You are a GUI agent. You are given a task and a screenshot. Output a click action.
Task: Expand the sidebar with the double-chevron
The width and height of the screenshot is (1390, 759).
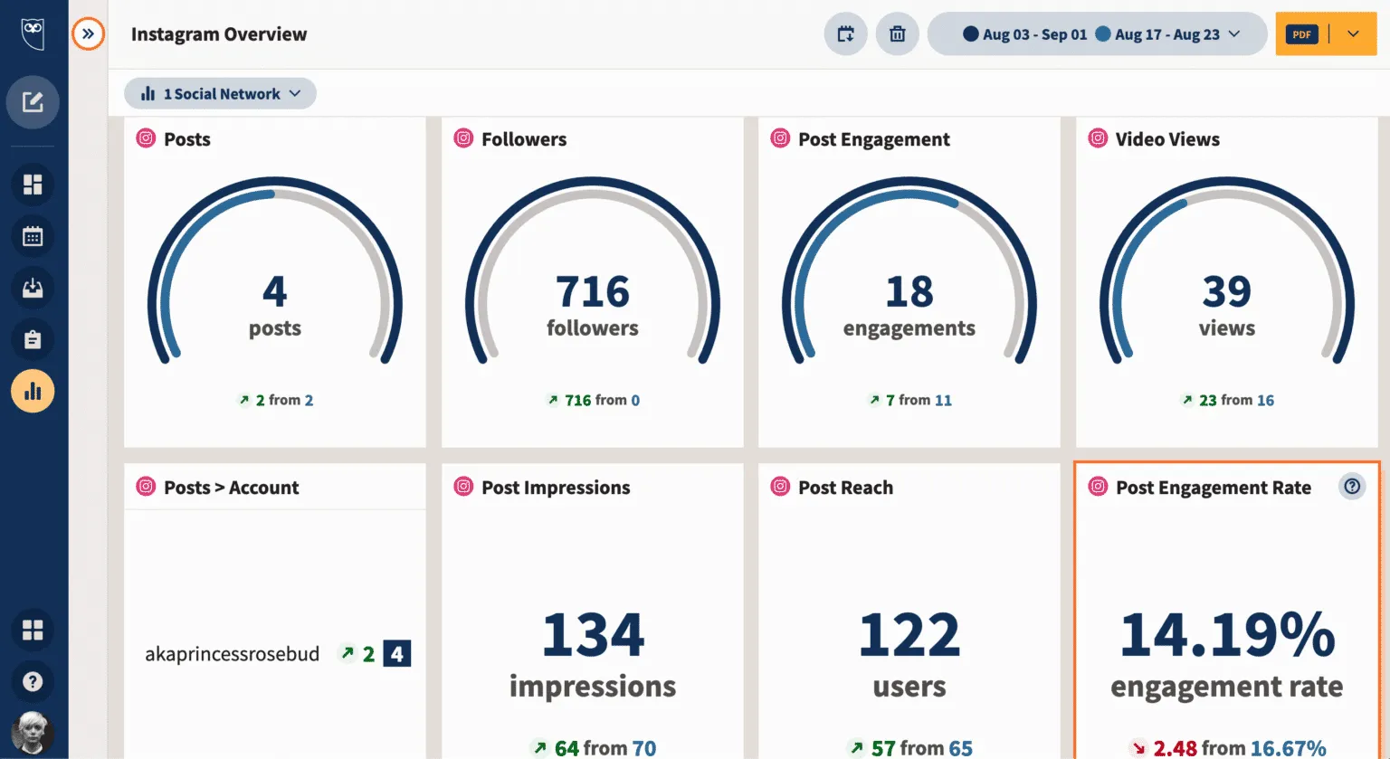(88, 33)
